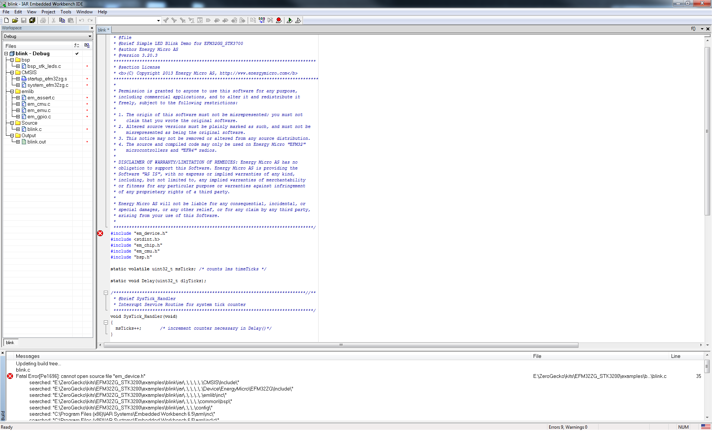The height and width of the screenshot is (445, 712).
Task: Collapse the emlib folder in workspace
Action: (x=12, y=91)
